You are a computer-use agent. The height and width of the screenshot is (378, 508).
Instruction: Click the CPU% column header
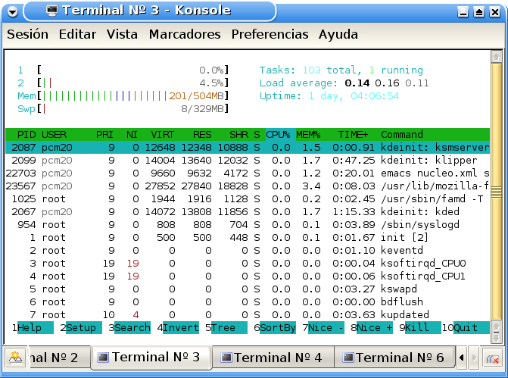pos(278,134)
